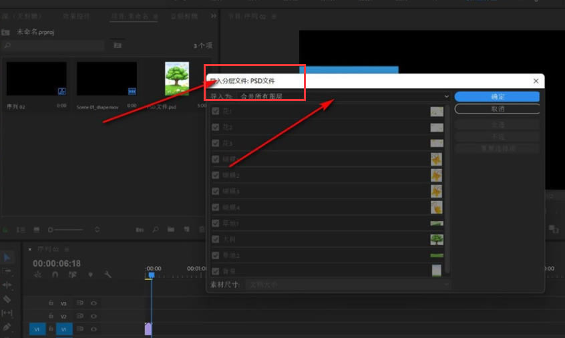The width and height of the screenshot is (565, 338).
Task: Click the Find magnifier in project panel footer
Action: point(156,230)
